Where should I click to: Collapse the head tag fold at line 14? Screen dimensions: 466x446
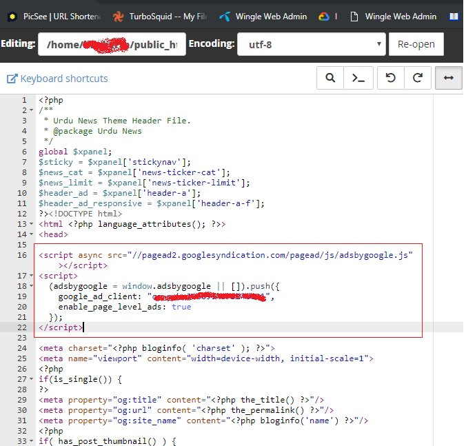coord(31,234)
